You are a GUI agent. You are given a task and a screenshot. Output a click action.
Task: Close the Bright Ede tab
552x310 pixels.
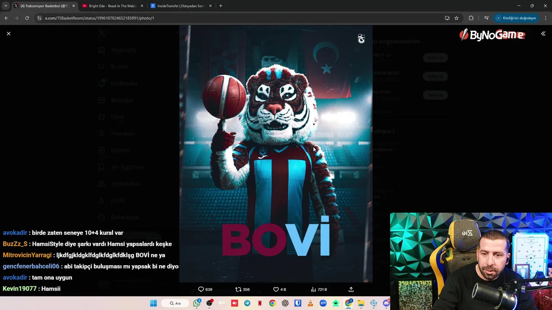pos(142,6)
